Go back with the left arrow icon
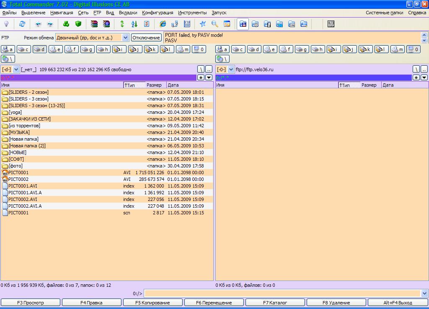 coord(38,24)
